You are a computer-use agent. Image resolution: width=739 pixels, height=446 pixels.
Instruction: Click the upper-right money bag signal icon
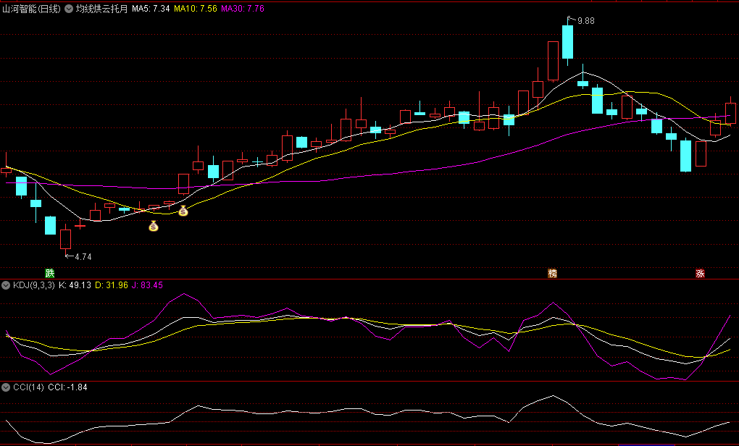point(183,211)
